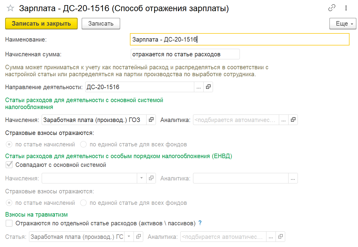The height and width of the screenshot is (247, 358).
Task: Click heading Статьи расходов для деятельности с основной системой
Action: pyautogui.click(x=84, y=103)
